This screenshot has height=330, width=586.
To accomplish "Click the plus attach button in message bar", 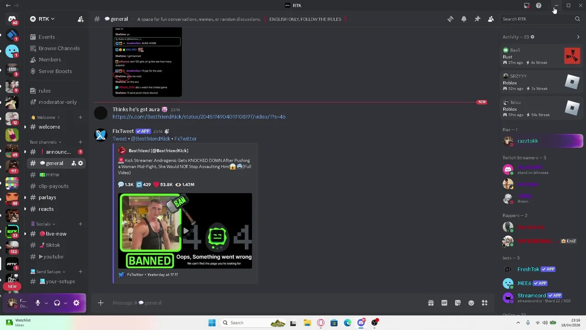I will pyautogui.click(x=101, y=302).
